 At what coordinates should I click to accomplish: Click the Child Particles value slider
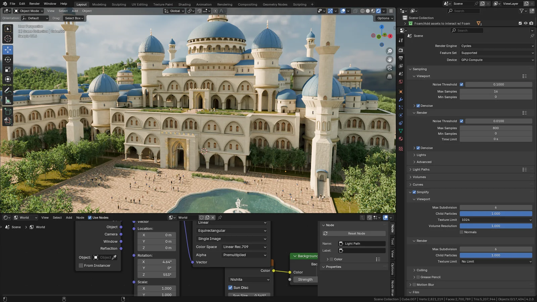[x=496, y=213]
